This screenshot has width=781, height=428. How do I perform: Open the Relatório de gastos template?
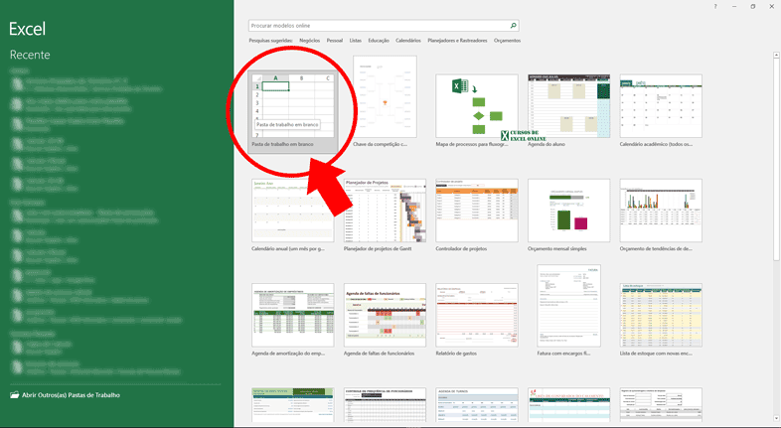point(477,320)
